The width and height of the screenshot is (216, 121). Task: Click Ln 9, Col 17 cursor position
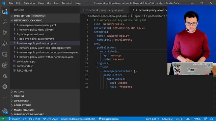click(153, 119)
